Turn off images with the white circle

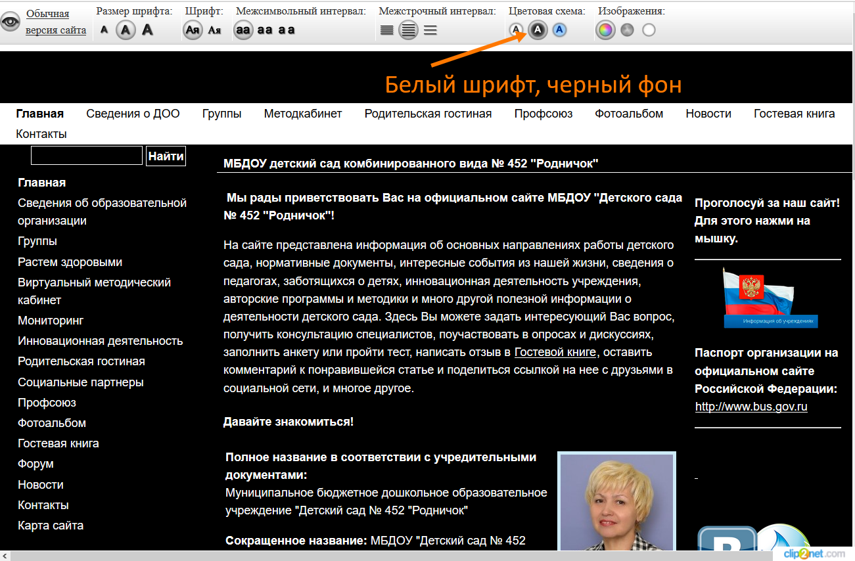[649, 30]
